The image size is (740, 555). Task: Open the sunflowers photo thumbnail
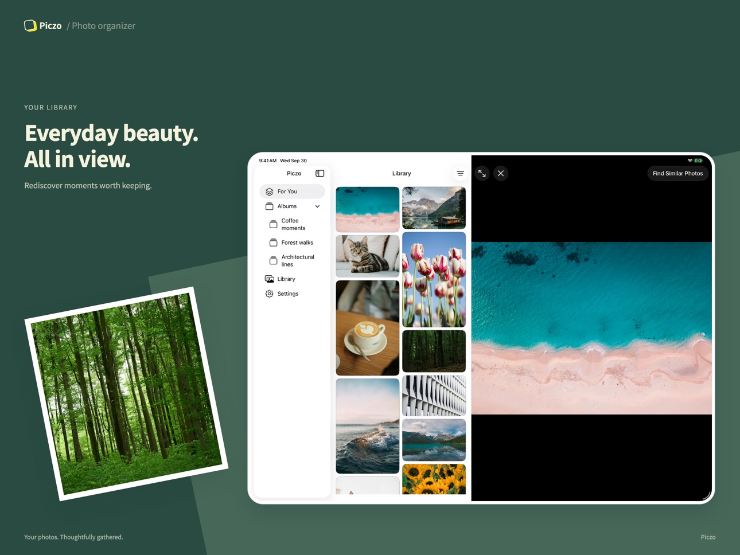pos(434,479)
